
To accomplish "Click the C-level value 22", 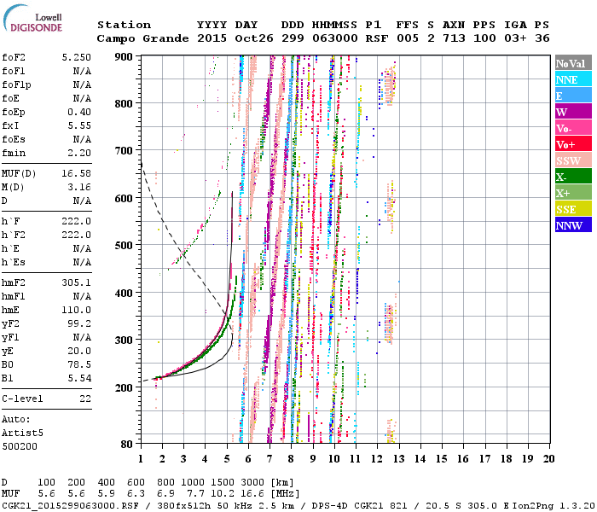I will 85,399.
